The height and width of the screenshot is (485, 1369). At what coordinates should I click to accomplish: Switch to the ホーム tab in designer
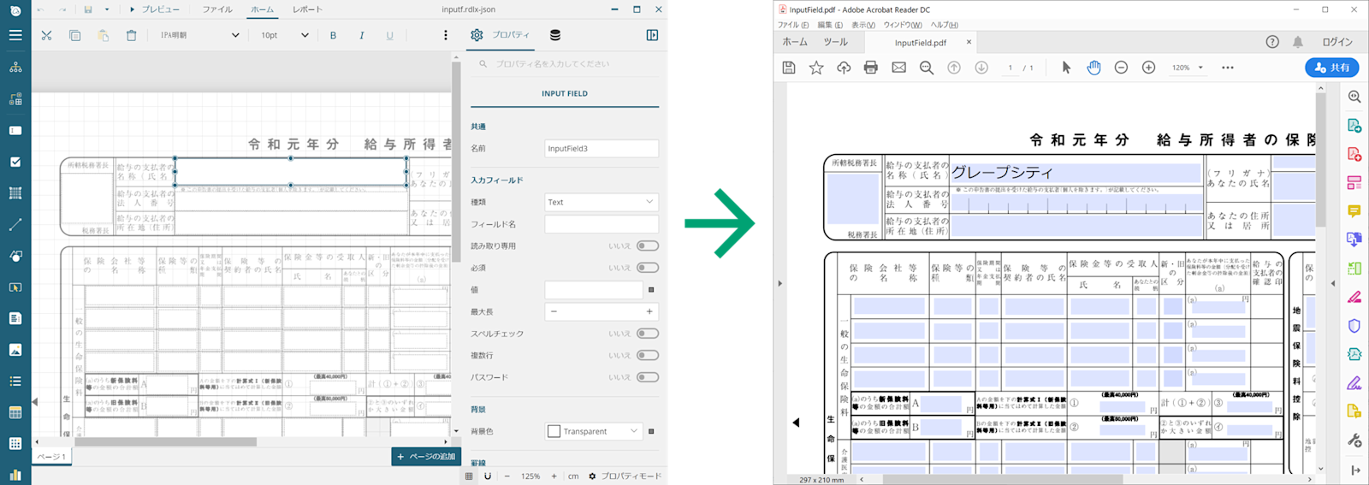(262, 9)
